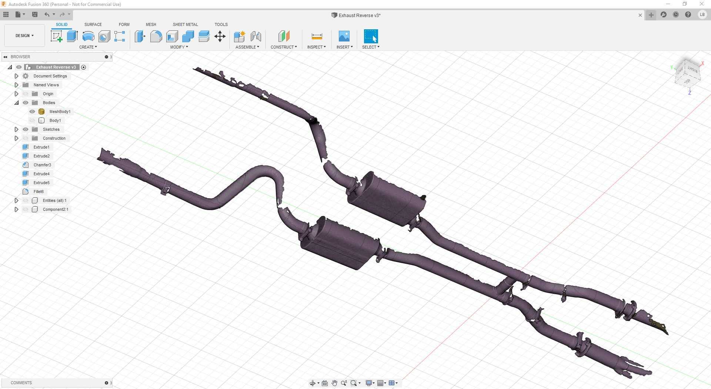The height and width of the screenshot is (389, 711).
Task: Open the CREATE menu label
Action: [88, 47]
